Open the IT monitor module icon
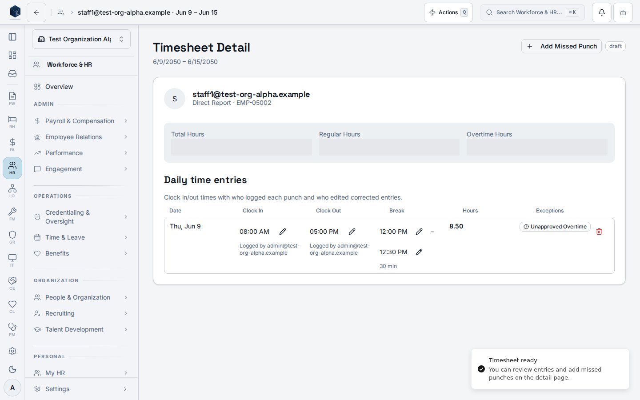The image size is (640, 400). click(x=12, y=260)
